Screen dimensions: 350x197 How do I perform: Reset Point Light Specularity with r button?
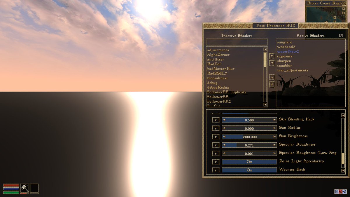(x=215, y=162)
